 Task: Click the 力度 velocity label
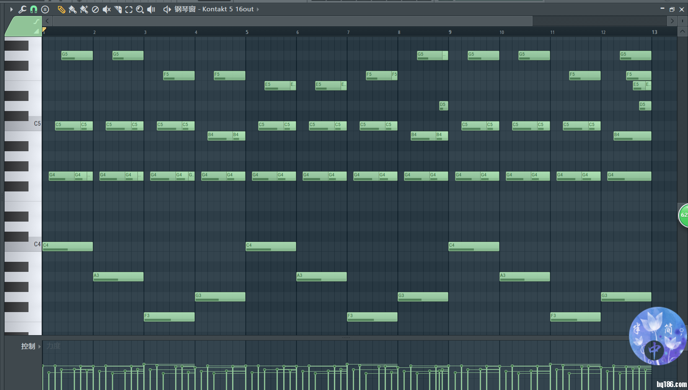click(53, 346)
